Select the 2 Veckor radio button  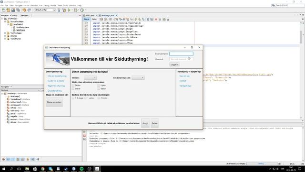point(99,98)
